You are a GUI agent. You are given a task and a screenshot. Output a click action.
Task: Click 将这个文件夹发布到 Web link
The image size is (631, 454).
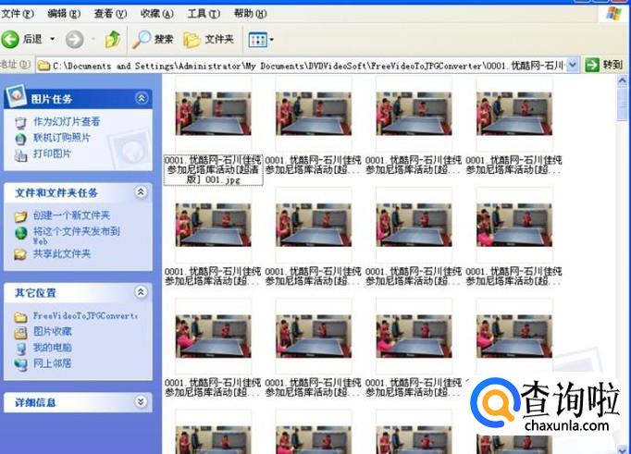77,236
